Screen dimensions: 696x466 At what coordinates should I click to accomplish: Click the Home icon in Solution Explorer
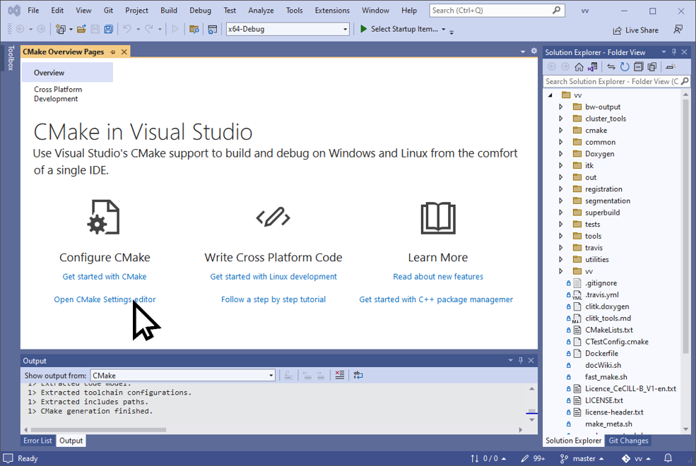(579, 67)
